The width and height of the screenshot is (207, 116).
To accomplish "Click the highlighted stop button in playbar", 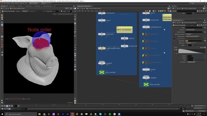I will (x=7, y=106).
